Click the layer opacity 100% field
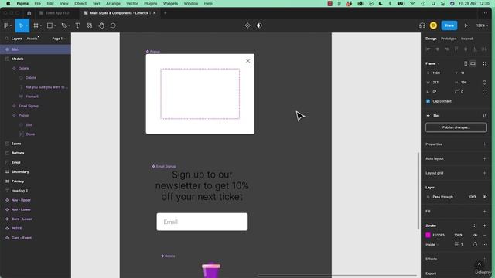 tap(473, 197)
